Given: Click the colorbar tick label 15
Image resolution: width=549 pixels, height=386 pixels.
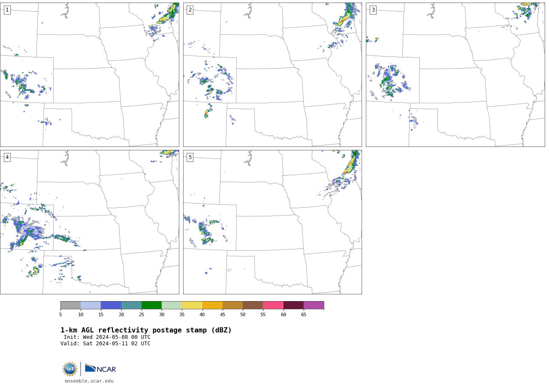Looking at the screenshot, I should point(101,315).
